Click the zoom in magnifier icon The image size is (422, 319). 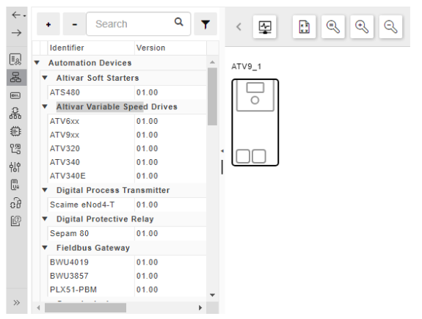(362, 27)
